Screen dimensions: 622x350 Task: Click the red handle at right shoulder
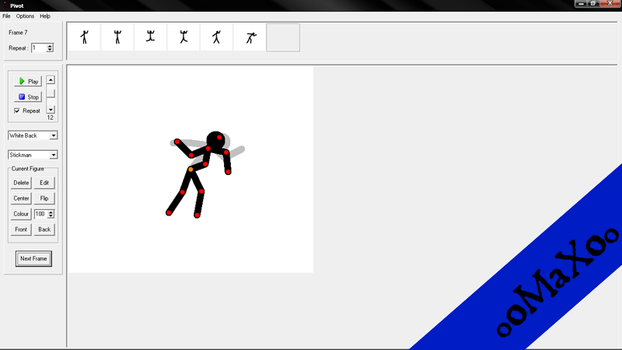tap(225, 152)
